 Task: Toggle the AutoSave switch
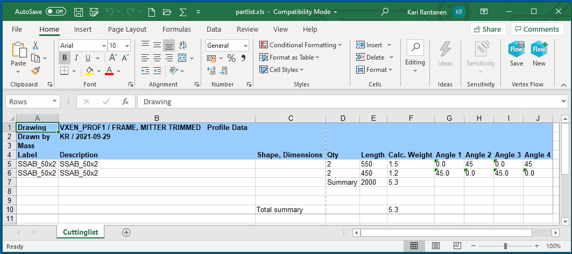coord(56,11)
